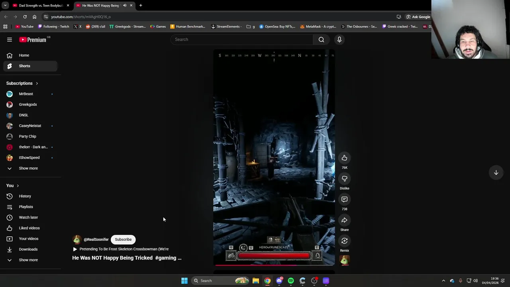Open CaseyNeistat subscription channel
This screenshot has width=510, height=287.
(x=30, y=126)
